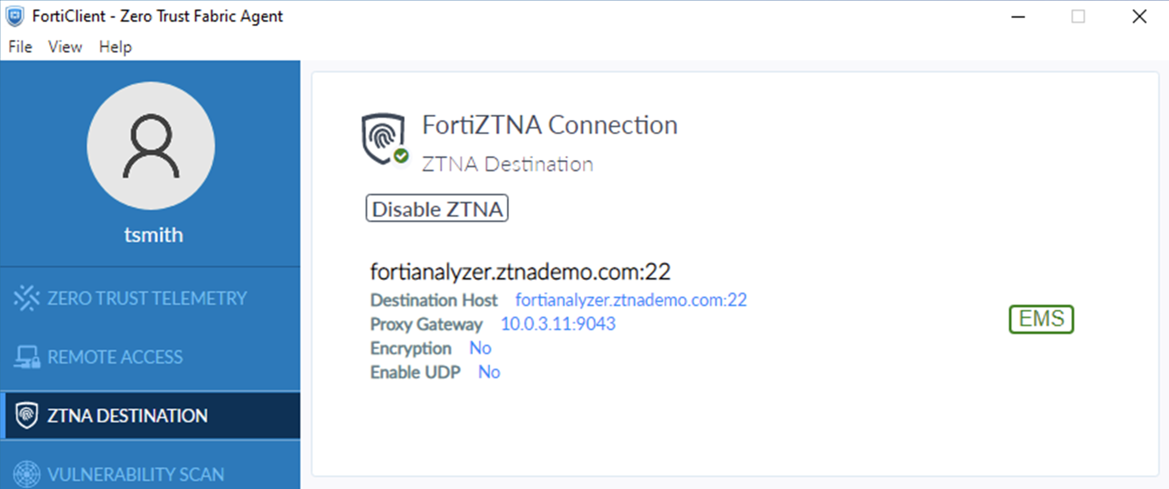Click the fortianalyzer.ztnademo.com:22 destination host link
This screenshot has height=489, width=1169.
tap(631, 300)
